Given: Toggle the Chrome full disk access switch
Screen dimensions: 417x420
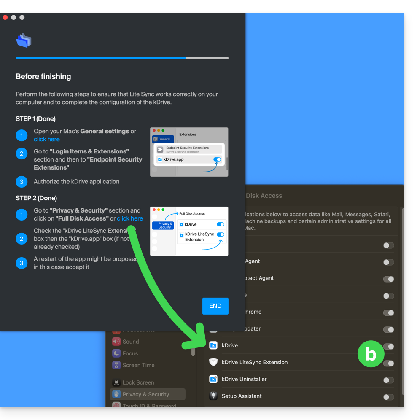Looking at the screenshot, I should [x=388, y=313].
